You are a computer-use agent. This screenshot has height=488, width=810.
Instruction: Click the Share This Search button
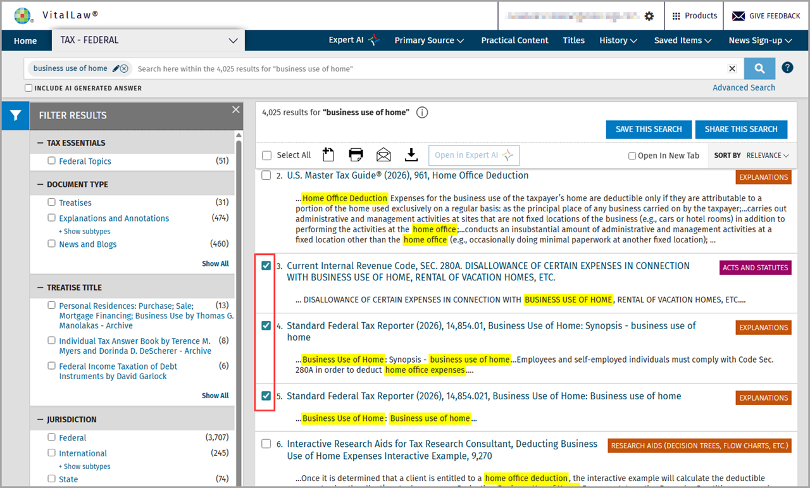(x=741, y=129)
